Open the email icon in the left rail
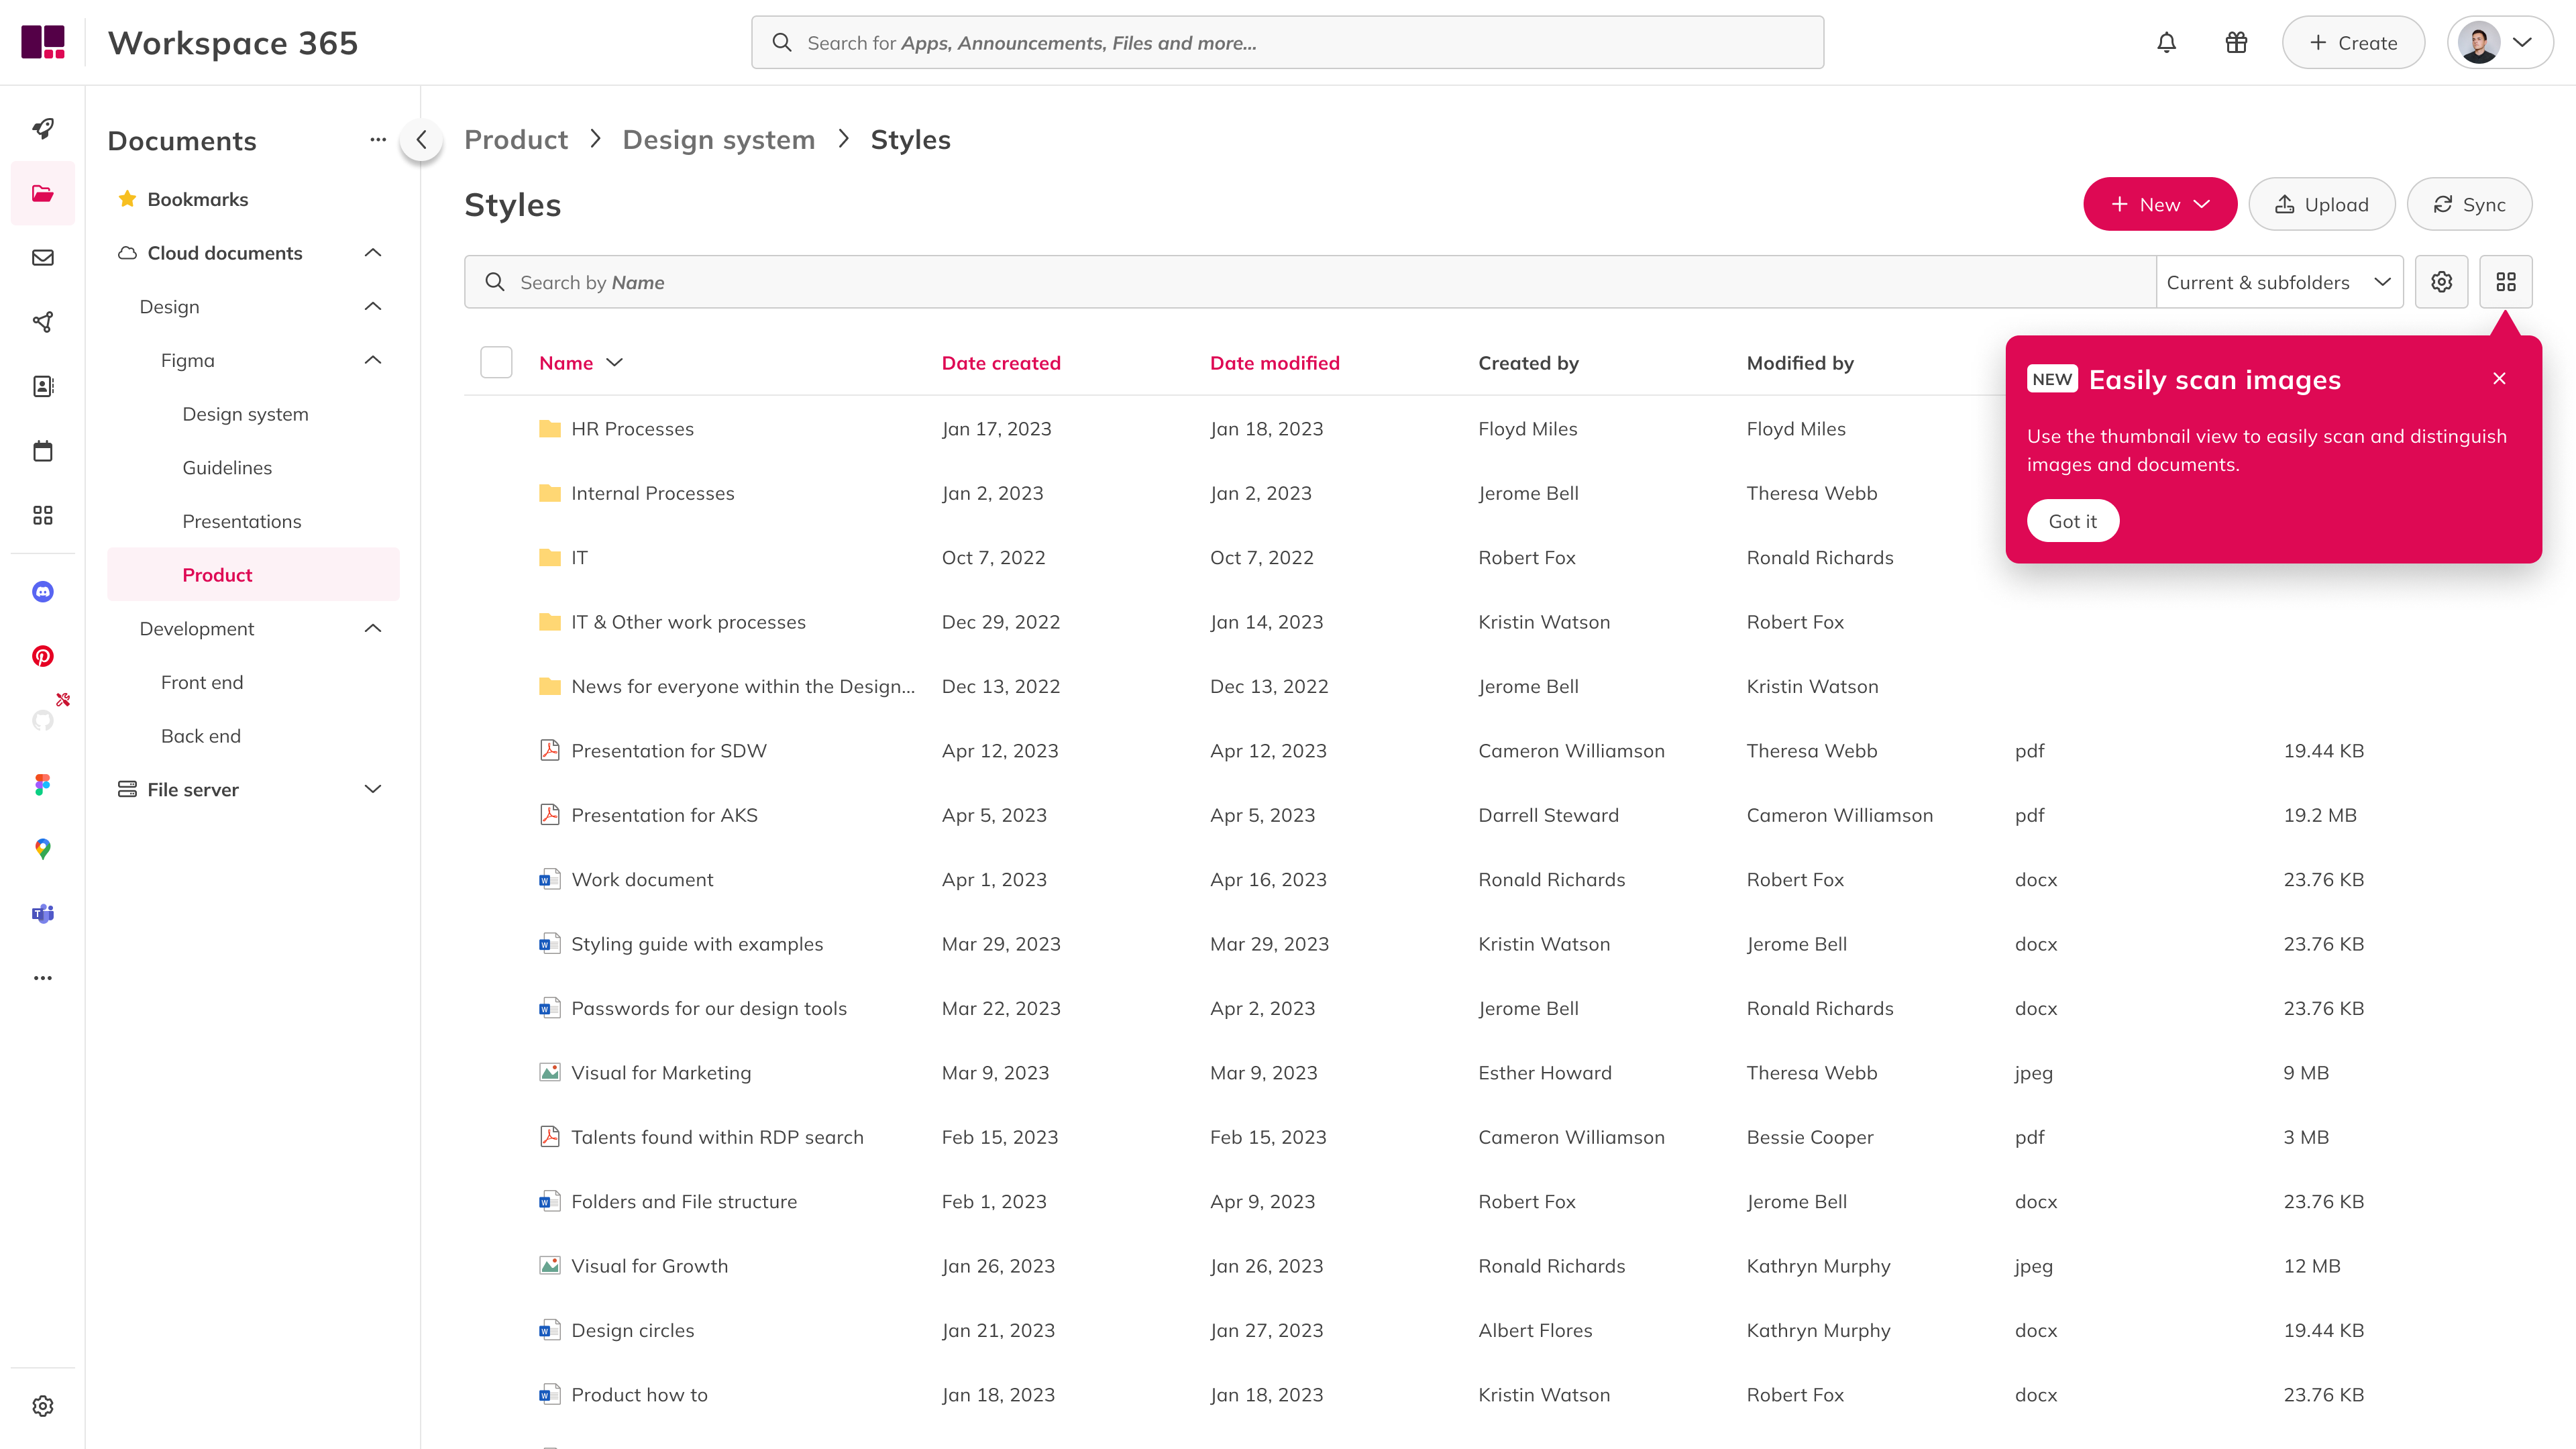The width and height of the screenshot is (2576, 1449). (x=42, y=257)
